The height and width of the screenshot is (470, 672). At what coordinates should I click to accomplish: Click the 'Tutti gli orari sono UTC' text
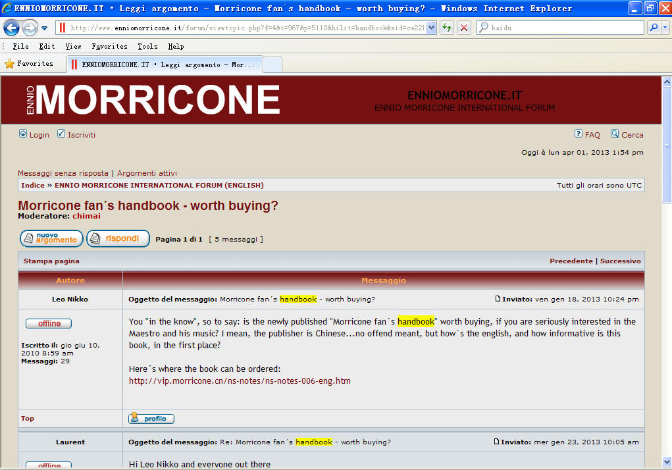[599, 186]
